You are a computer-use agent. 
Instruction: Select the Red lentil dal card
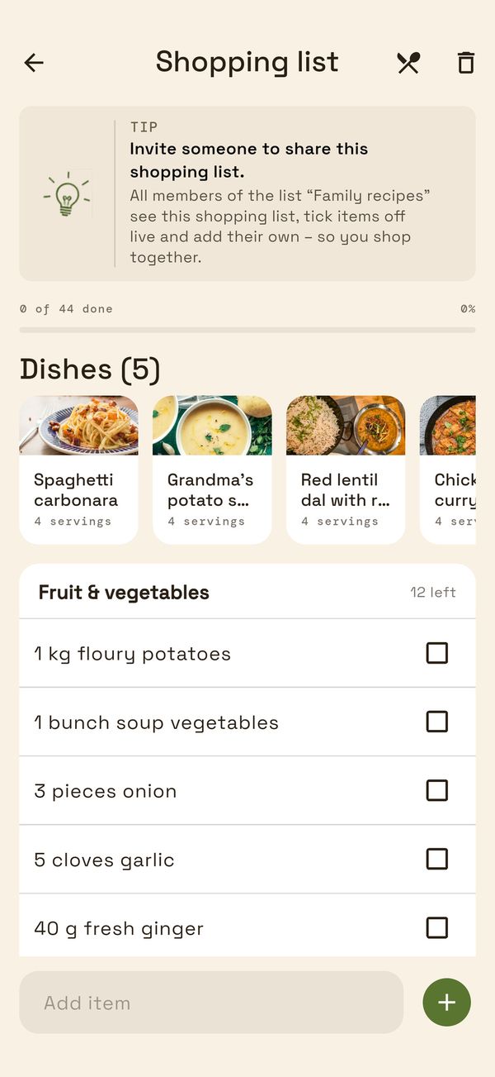point(346,469)
